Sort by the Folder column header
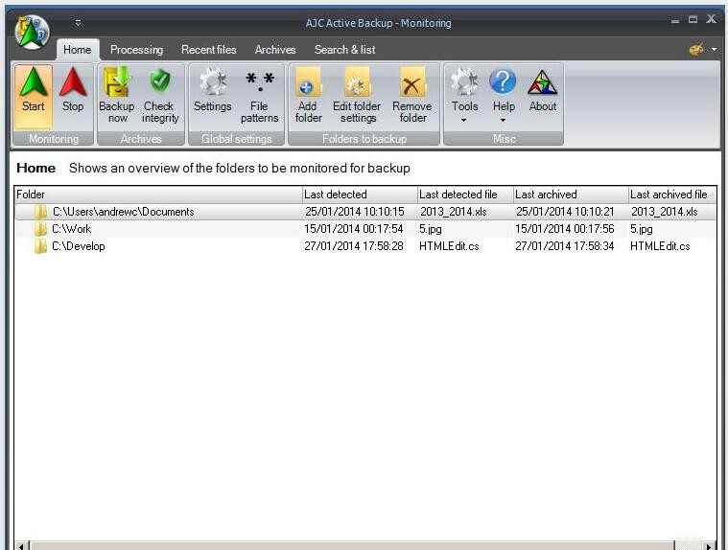Image resolution: width=728 pixels, height=550 pixels. tap(158, 195)
